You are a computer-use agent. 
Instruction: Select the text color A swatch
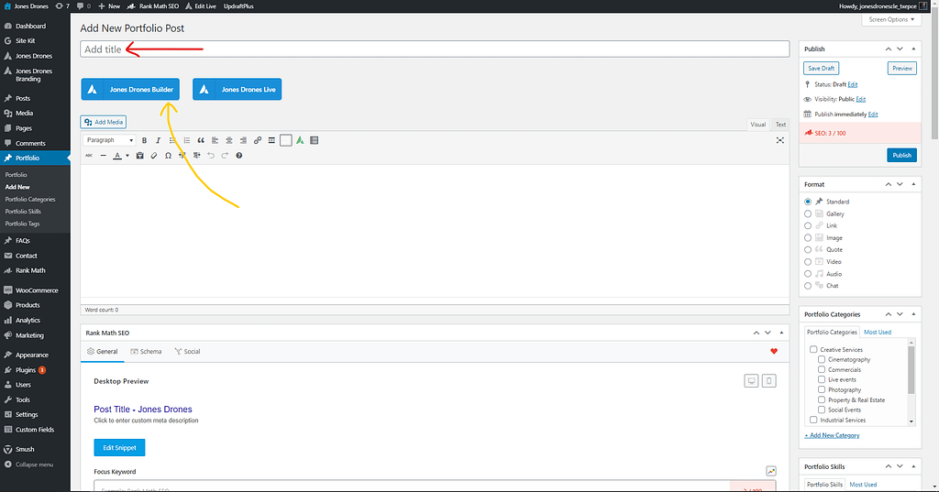tap(117, 156)
